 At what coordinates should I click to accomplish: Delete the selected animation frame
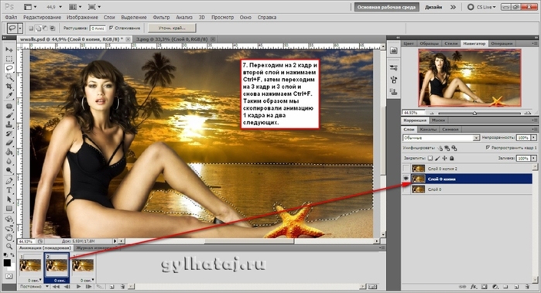[122, 287]
